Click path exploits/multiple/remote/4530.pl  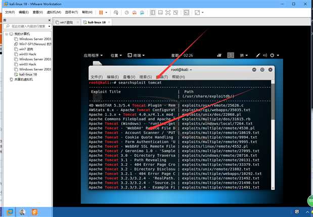pyautogui.click(x=218, y=128)
